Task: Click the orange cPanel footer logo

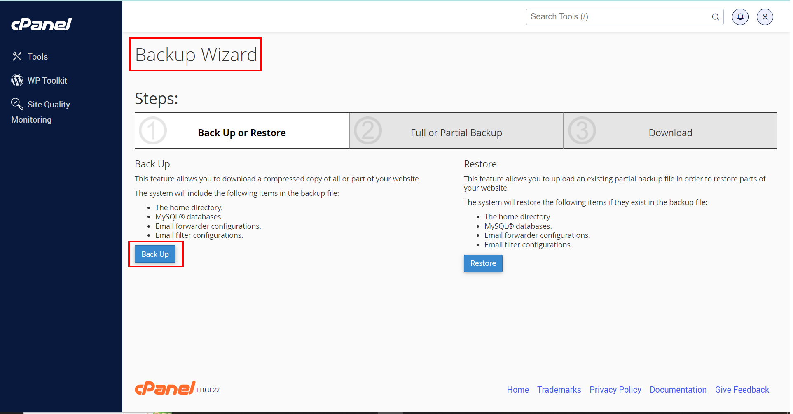Action: (165, 388)
